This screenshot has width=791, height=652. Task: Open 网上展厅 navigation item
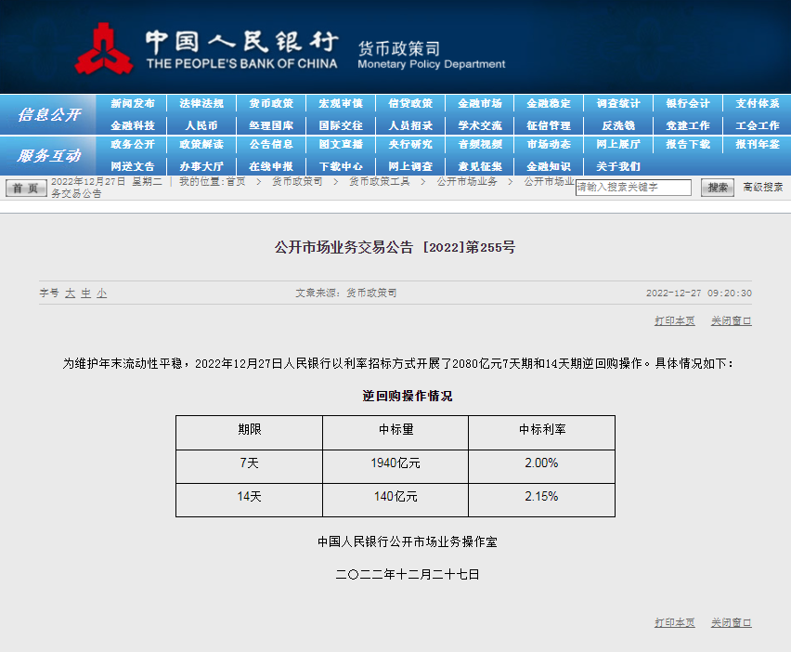pyautogui.click(x=618, y=144)
